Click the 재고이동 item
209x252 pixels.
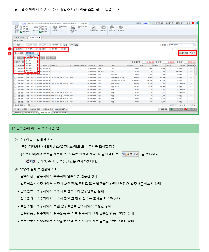click(x=44, y=29)
